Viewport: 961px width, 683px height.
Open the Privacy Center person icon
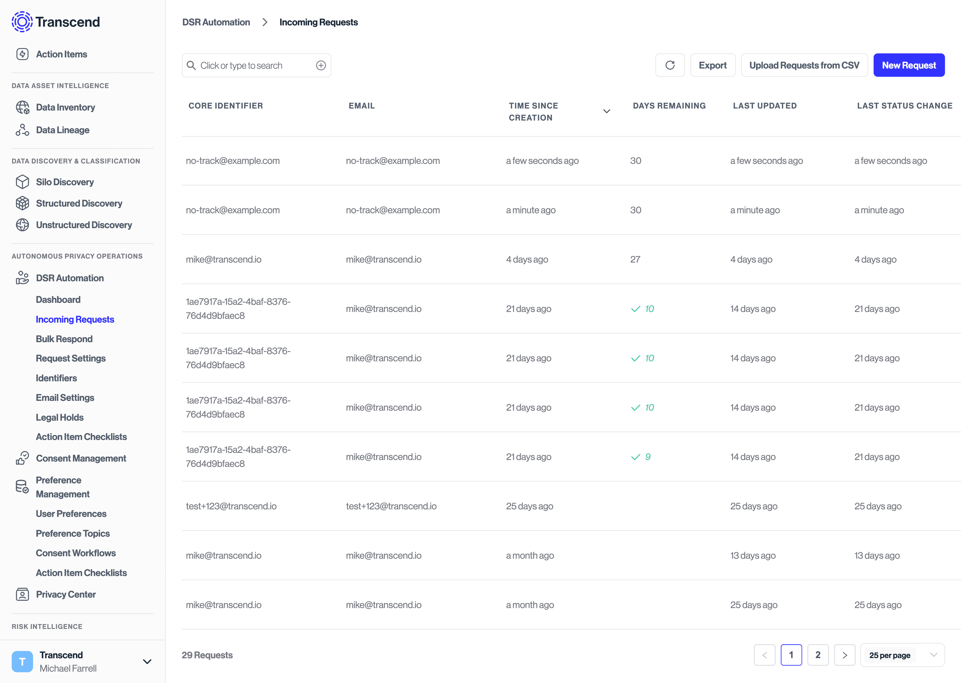tap(22, 594)
